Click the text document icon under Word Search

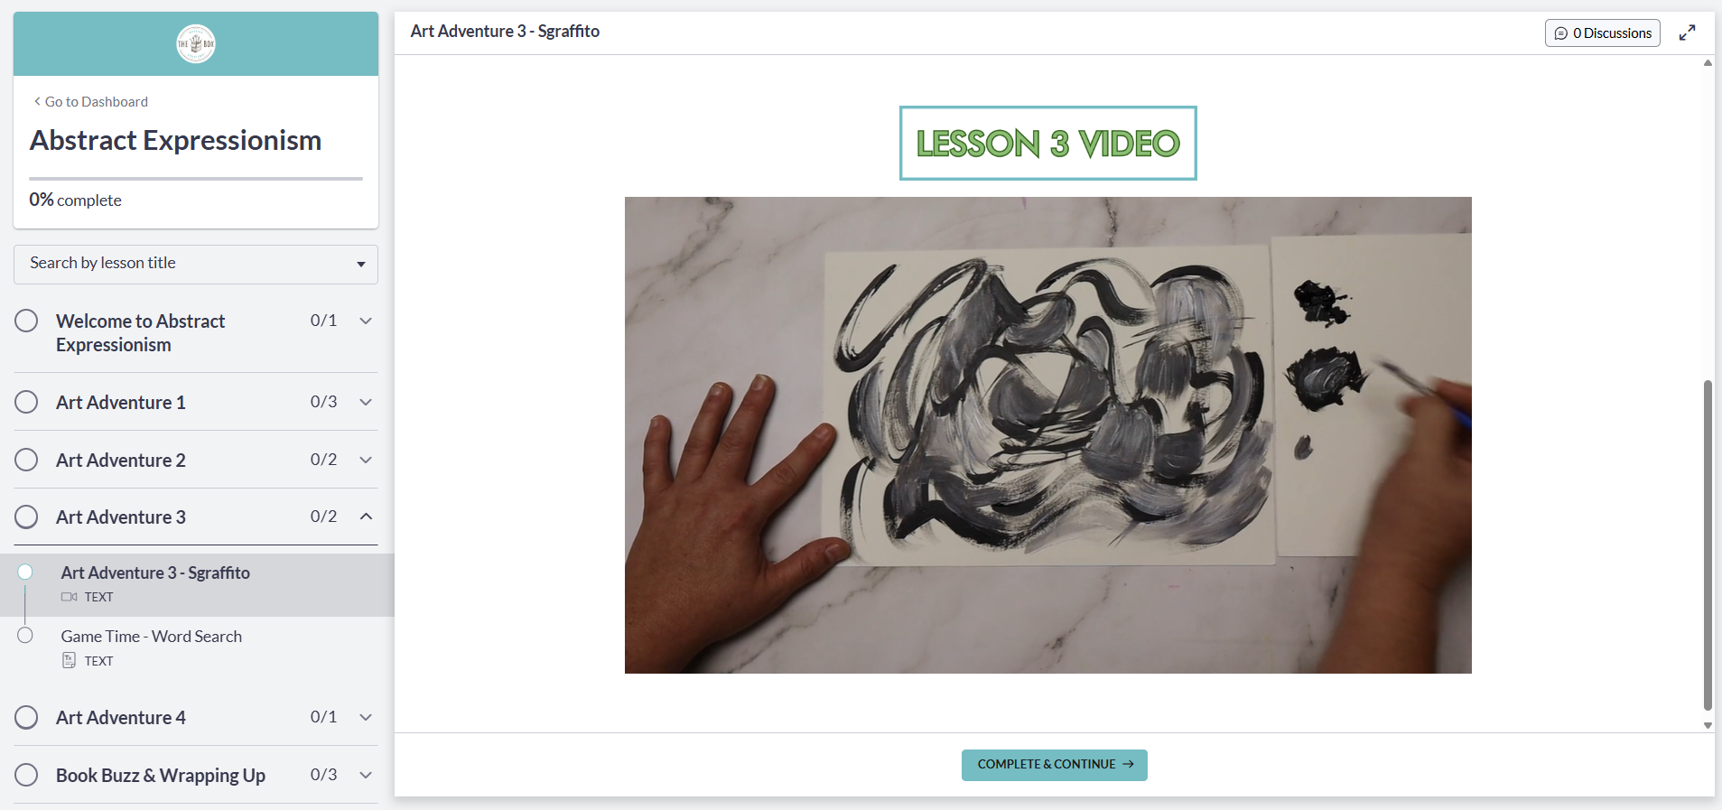[x=70, y=661]
